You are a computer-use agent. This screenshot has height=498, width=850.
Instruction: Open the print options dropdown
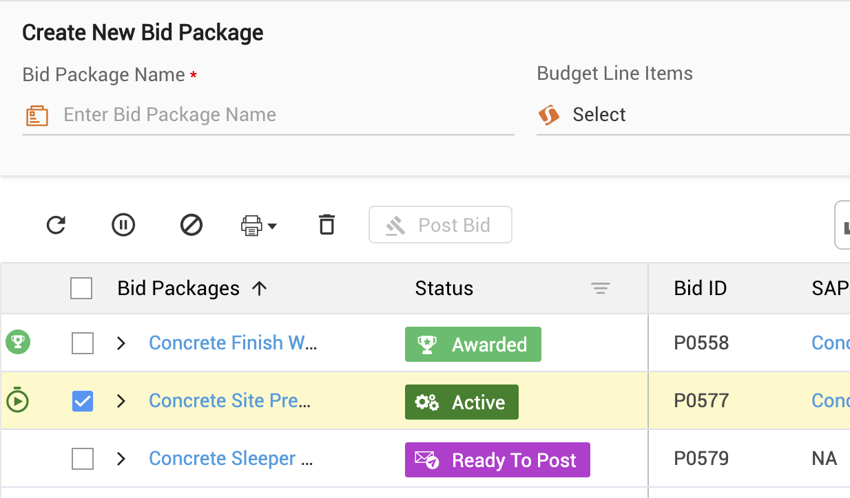pyautogui.click(x=259, y=225)
